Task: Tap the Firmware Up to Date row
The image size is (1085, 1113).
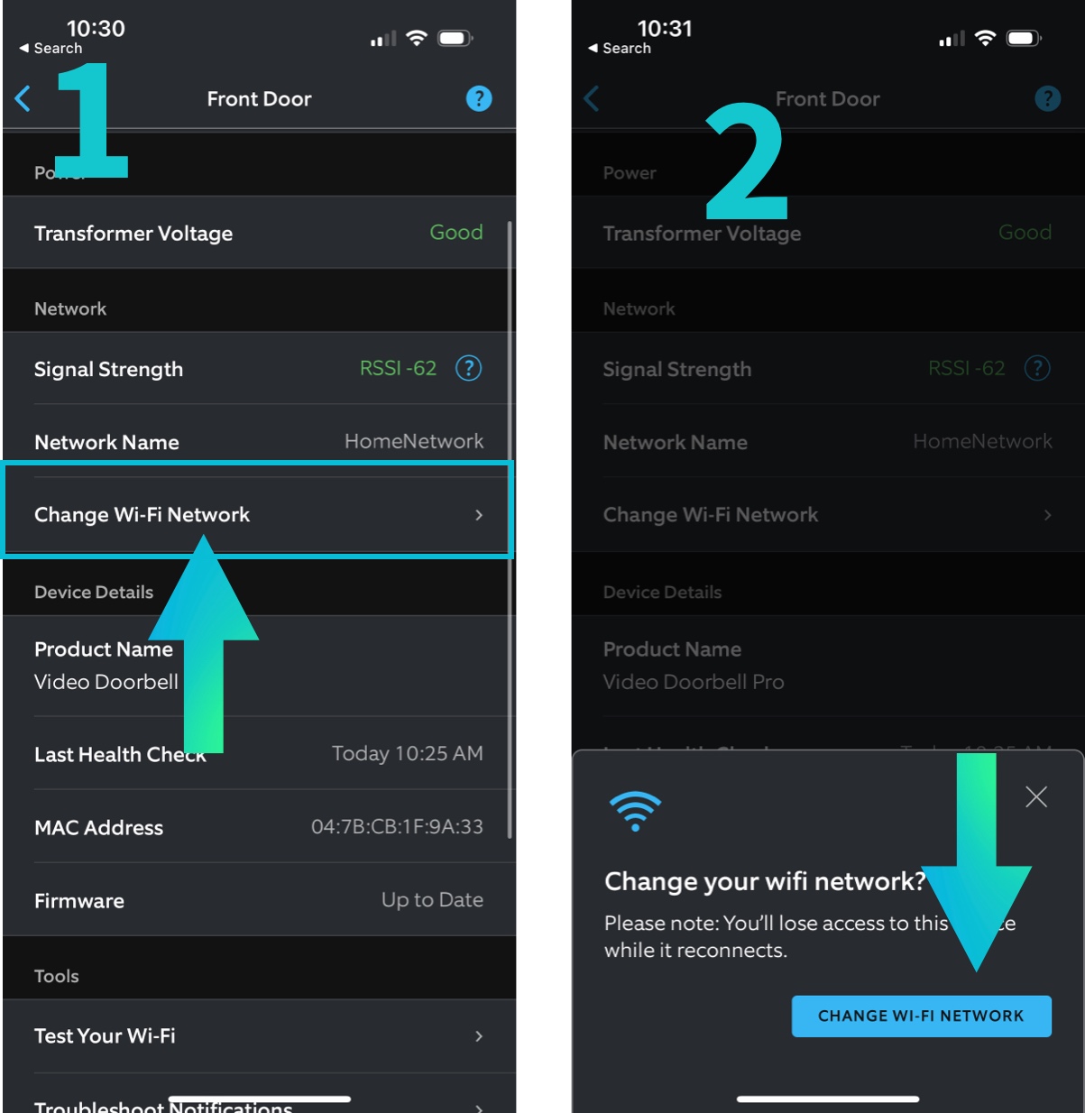Action: pos(258,900)
